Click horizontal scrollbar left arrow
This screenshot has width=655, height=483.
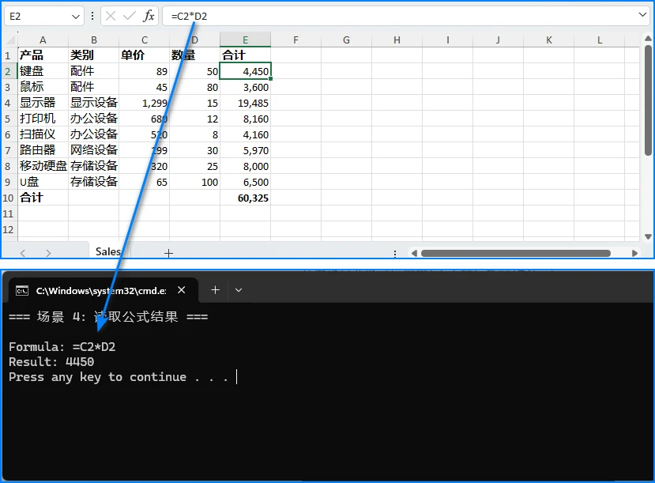[x=414, y=253]
